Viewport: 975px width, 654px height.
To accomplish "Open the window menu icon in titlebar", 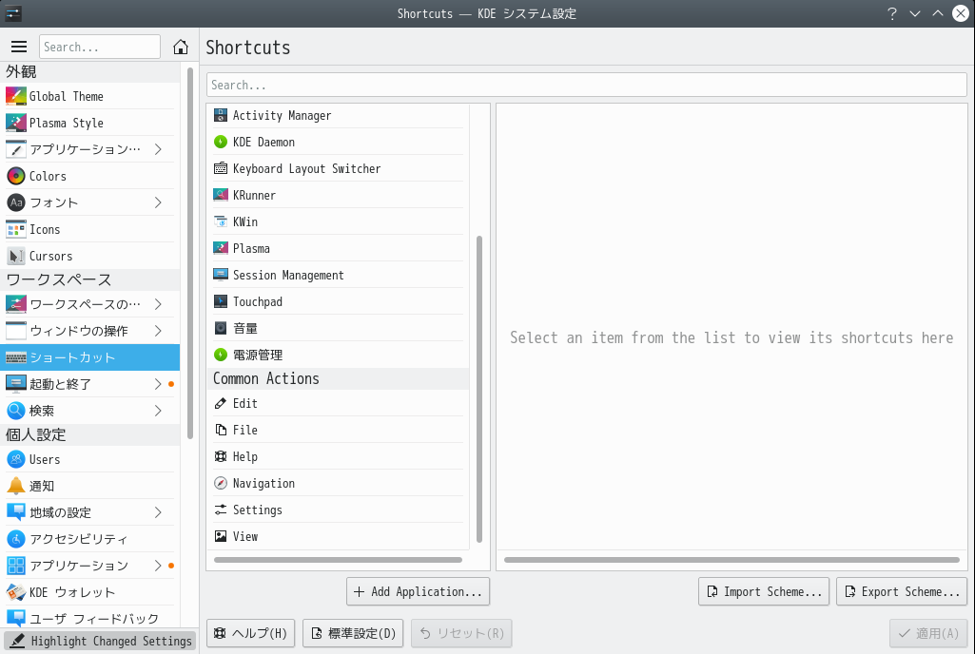I will coord(13,13).
